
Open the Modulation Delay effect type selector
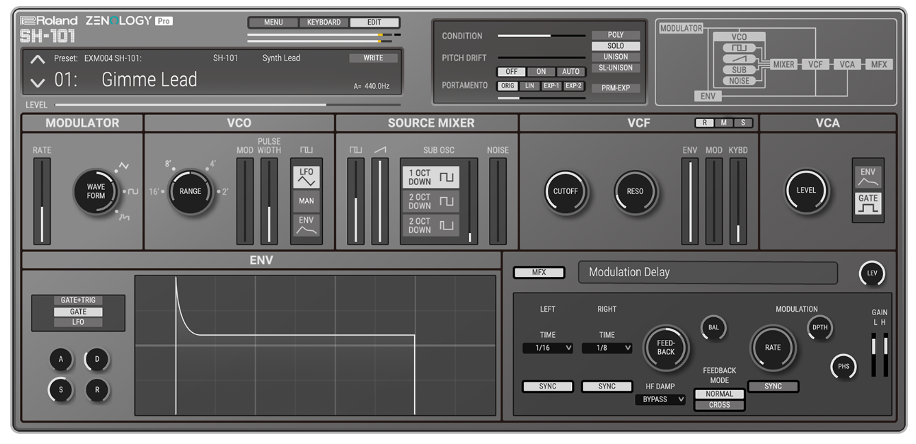708,272
